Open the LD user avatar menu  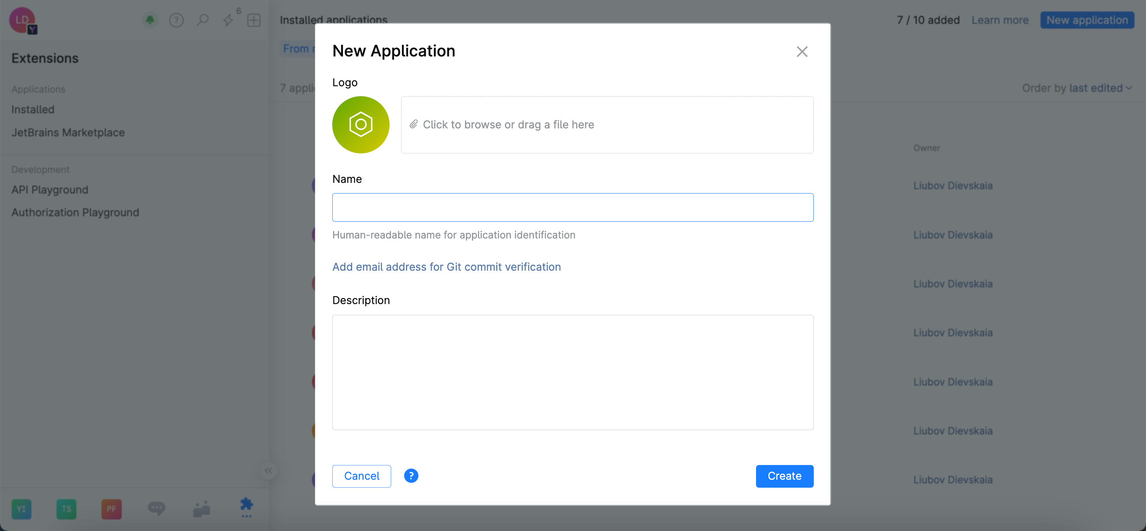click(x=22, y=20)
